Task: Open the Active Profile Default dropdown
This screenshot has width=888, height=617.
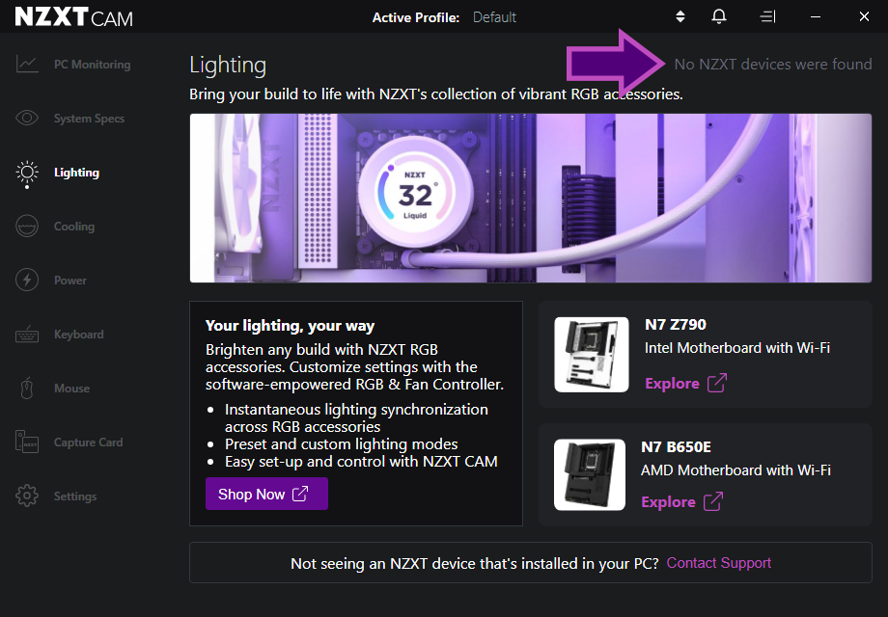Action: 494,16
